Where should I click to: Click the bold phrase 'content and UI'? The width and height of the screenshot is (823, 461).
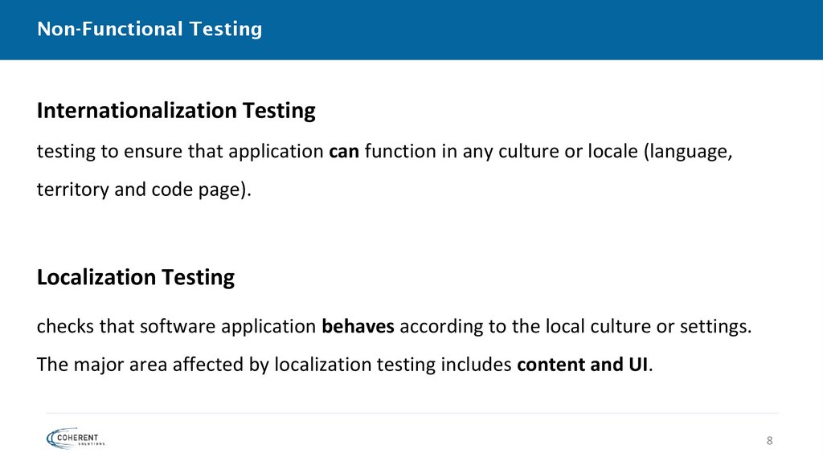[x=583, y=365]
